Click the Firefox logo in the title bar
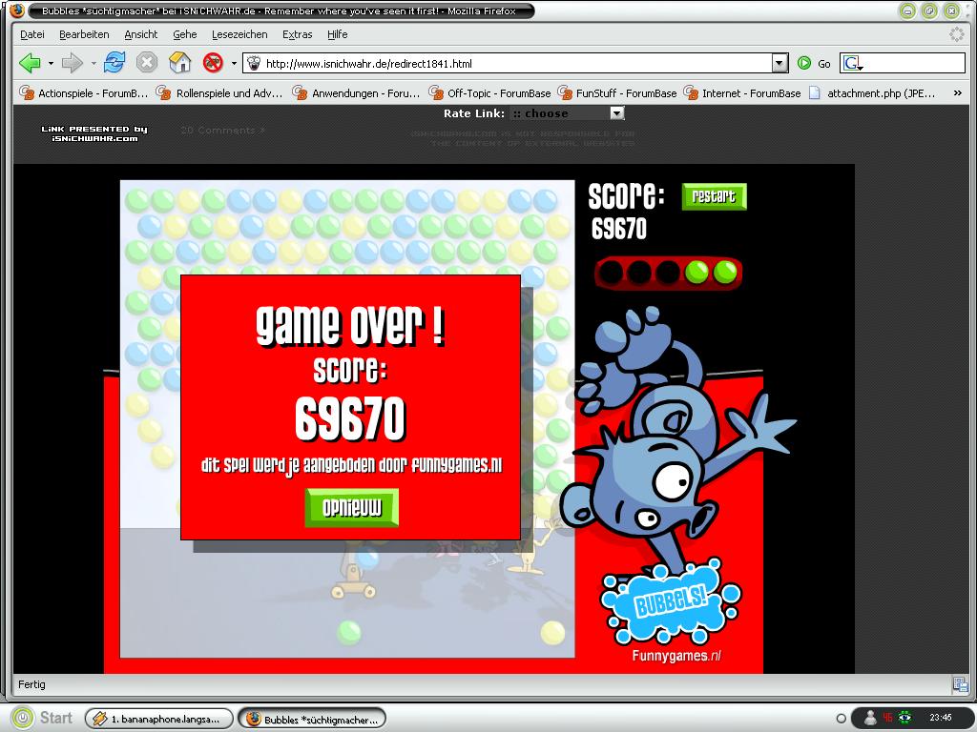The width and height of the screenshot is (977, 732). (17, 10)
